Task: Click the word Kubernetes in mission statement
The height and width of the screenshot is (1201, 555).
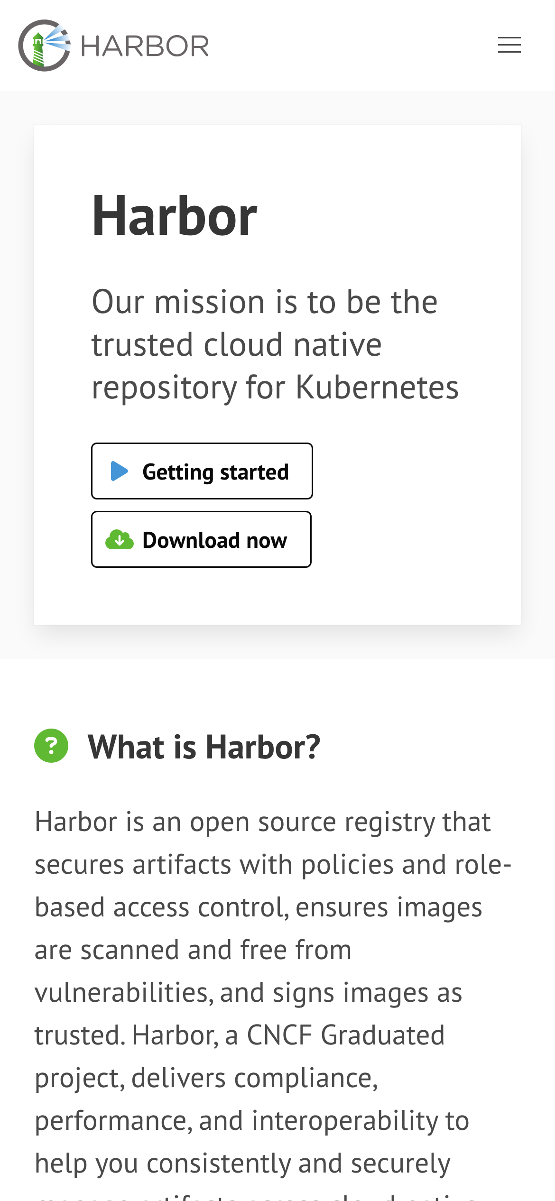Action: 377,388
